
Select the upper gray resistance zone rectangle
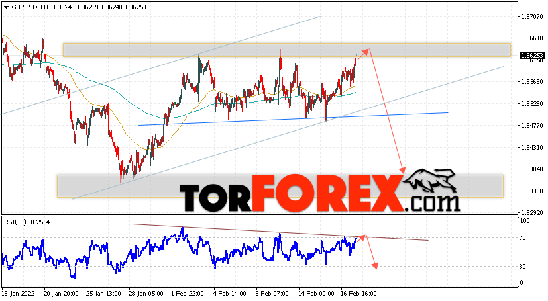click(x=286, y=50)
